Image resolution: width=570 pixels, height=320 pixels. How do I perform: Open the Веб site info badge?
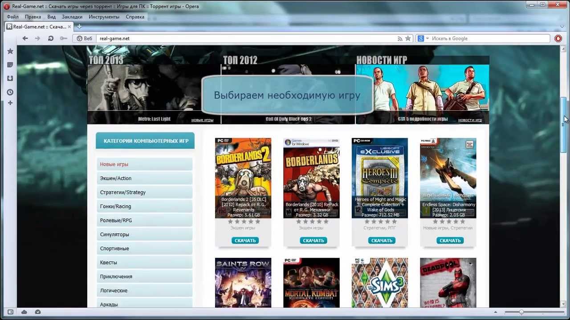(x=85, y=38)
